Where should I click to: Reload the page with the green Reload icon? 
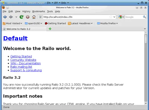21,17
